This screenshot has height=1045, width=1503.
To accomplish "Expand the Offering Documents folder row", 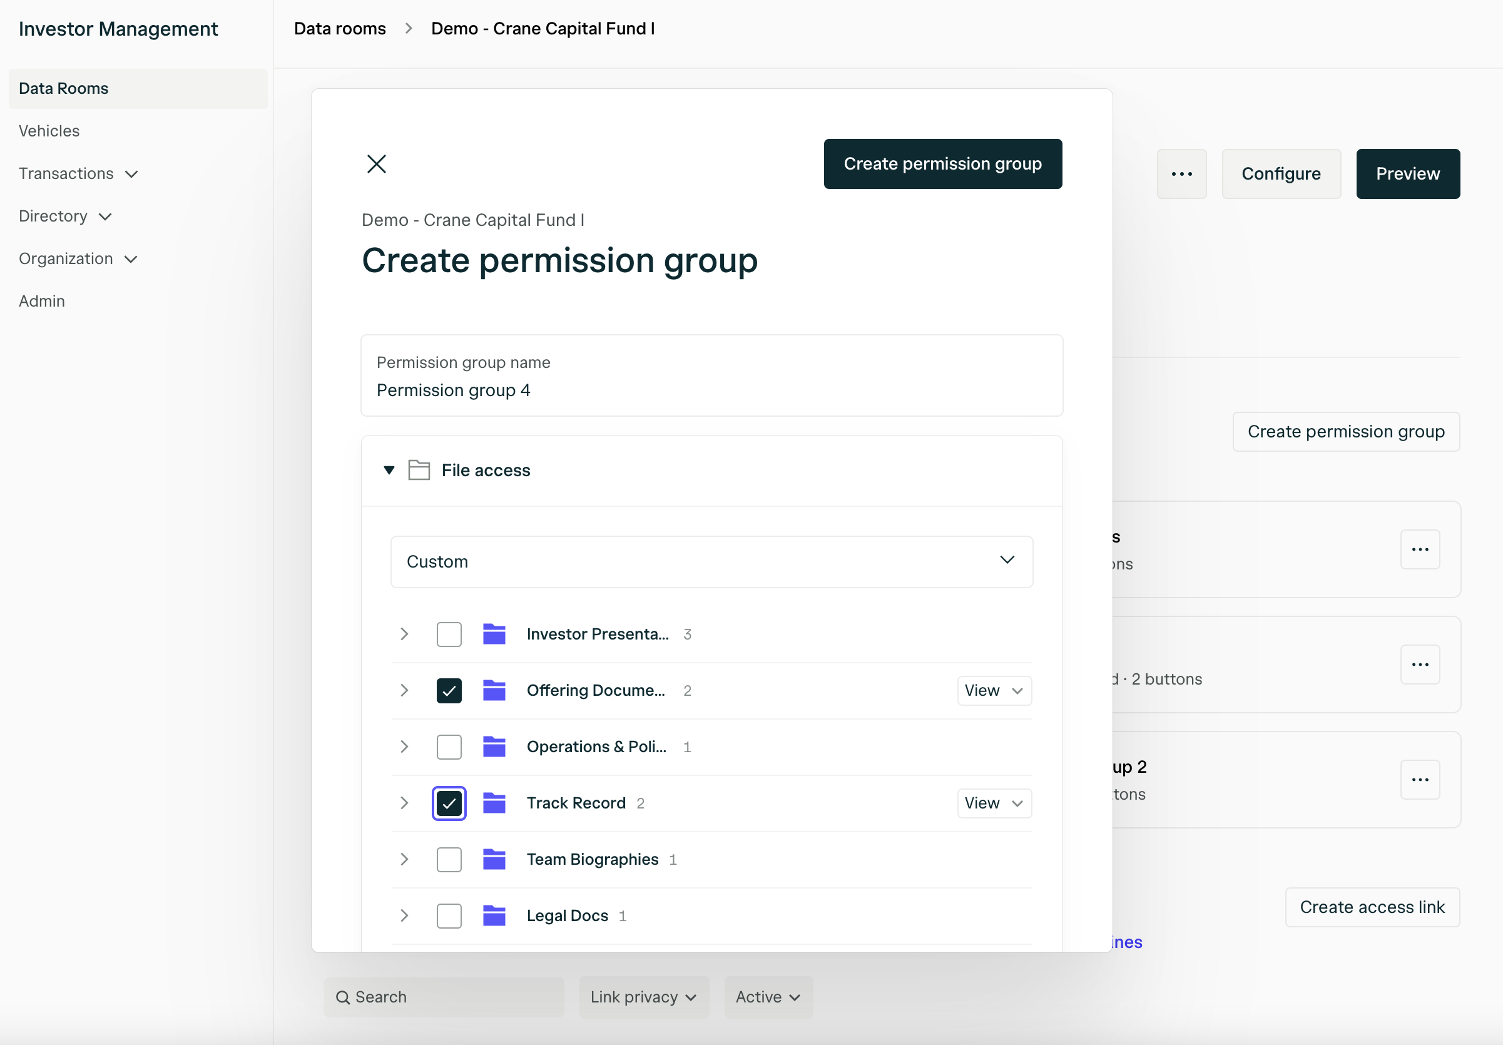I will click(x=405, y=690).
